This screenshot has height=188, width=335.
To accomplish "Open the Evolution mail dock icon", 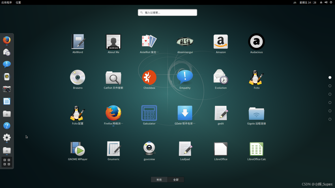I will click(7, 52).
